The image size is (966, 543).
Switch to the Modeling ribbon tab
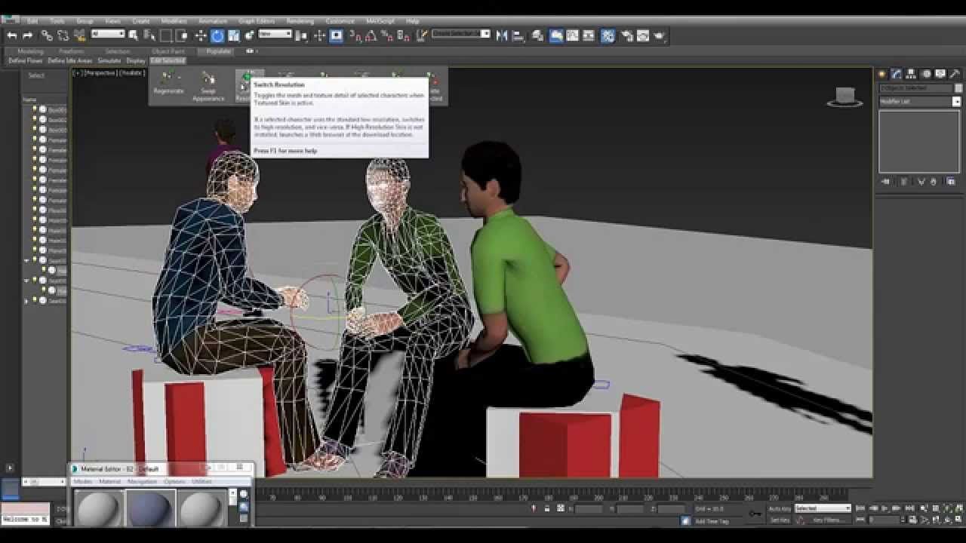pos(30,51)
